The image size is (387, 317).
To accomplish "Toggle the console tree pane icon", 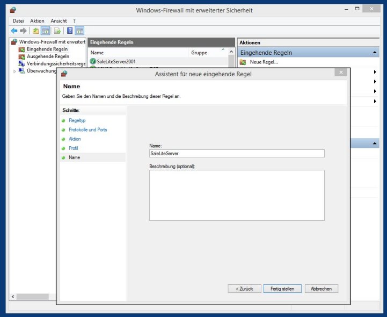I will 46,31.
